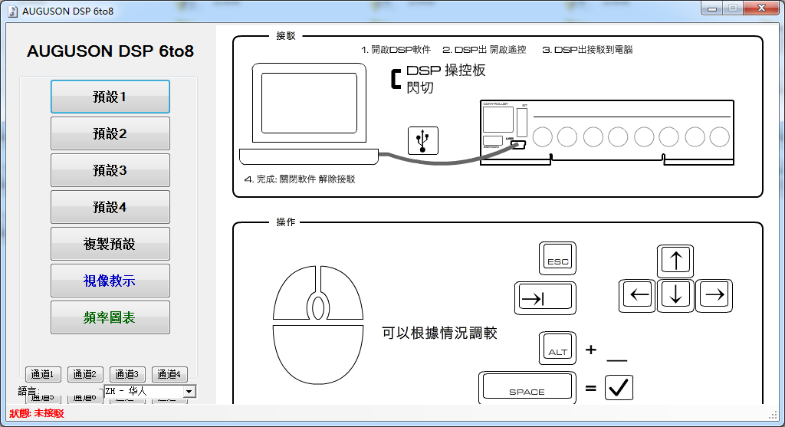Maximize the AUGUSON DSP window
785x427 pixels.
point(733,8)
